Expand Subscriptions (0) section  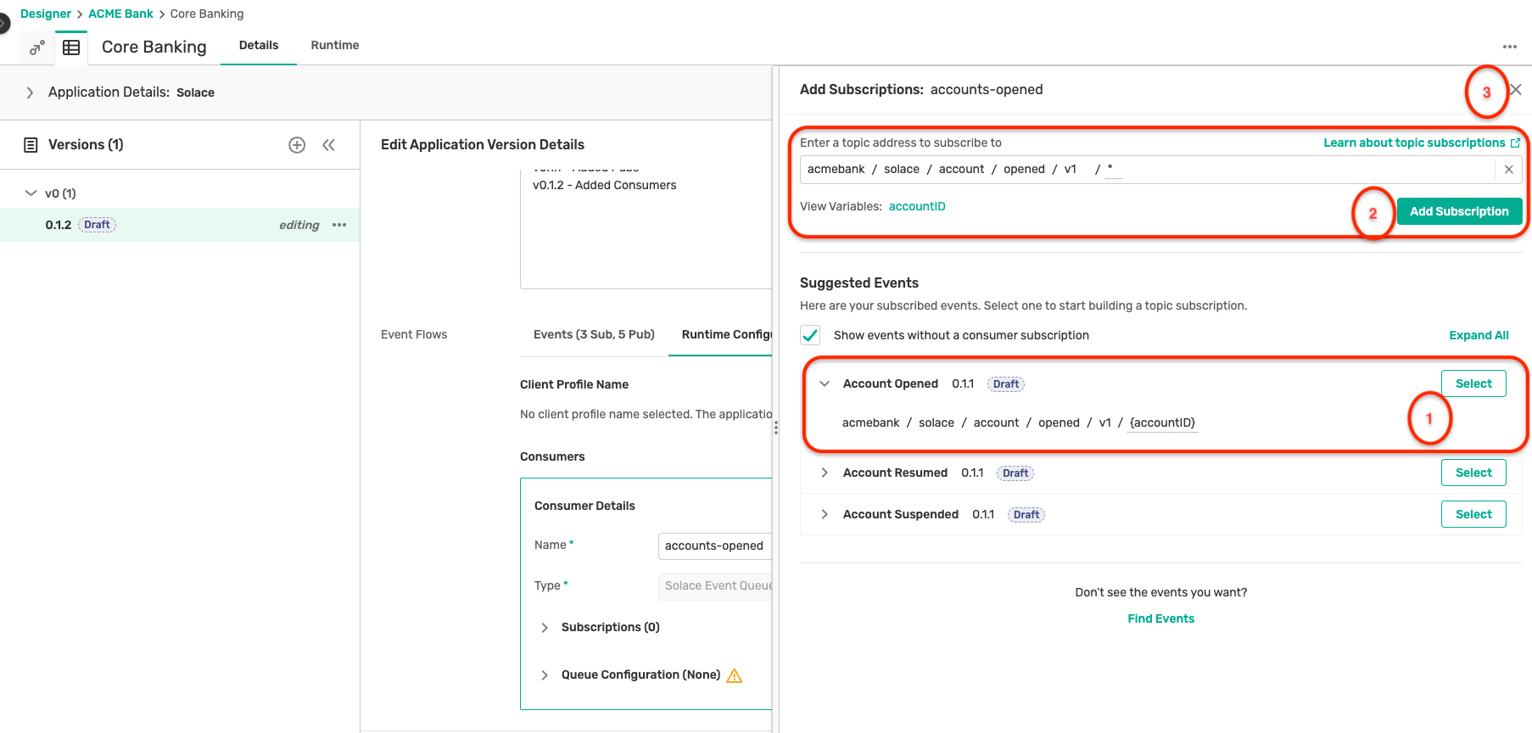(x=545, y=628)
